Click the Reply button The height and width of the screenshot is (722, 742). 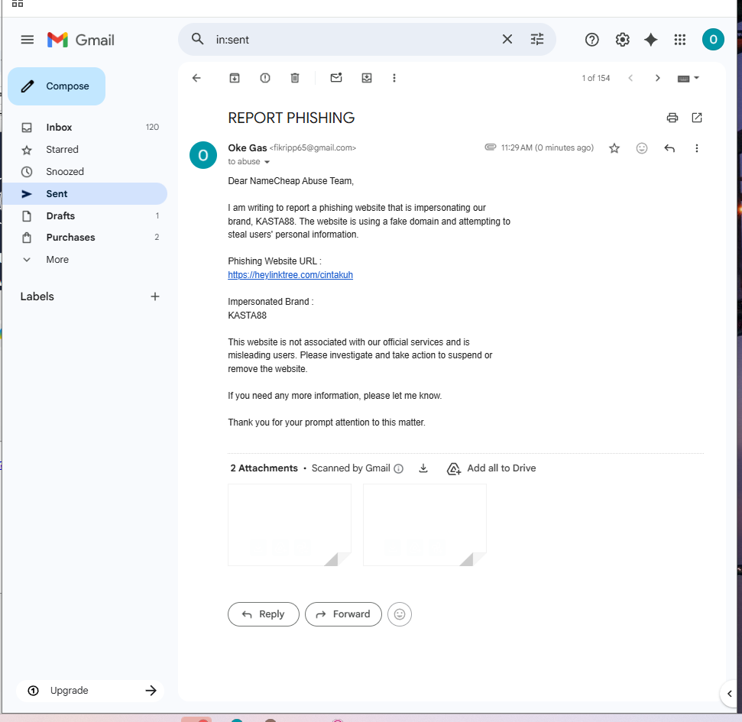point(264,614)
